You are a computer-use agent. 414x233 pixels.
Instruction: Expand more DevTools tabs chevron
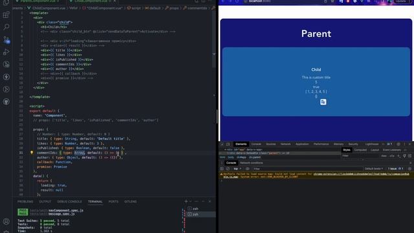[x=383, y=144]
